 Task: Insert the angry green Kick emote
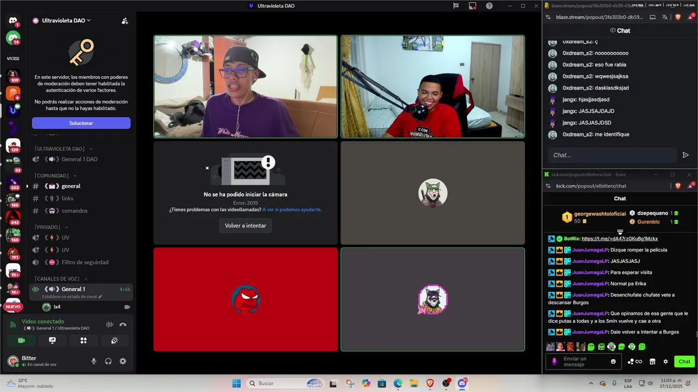(601, 347)
